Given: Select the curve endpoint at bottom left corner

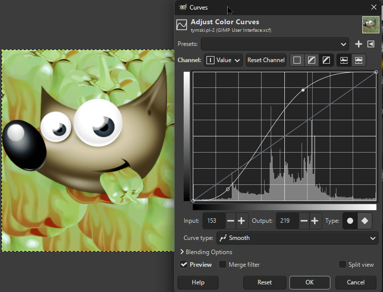Looking at the screenshot, I should tap(193, 201).
